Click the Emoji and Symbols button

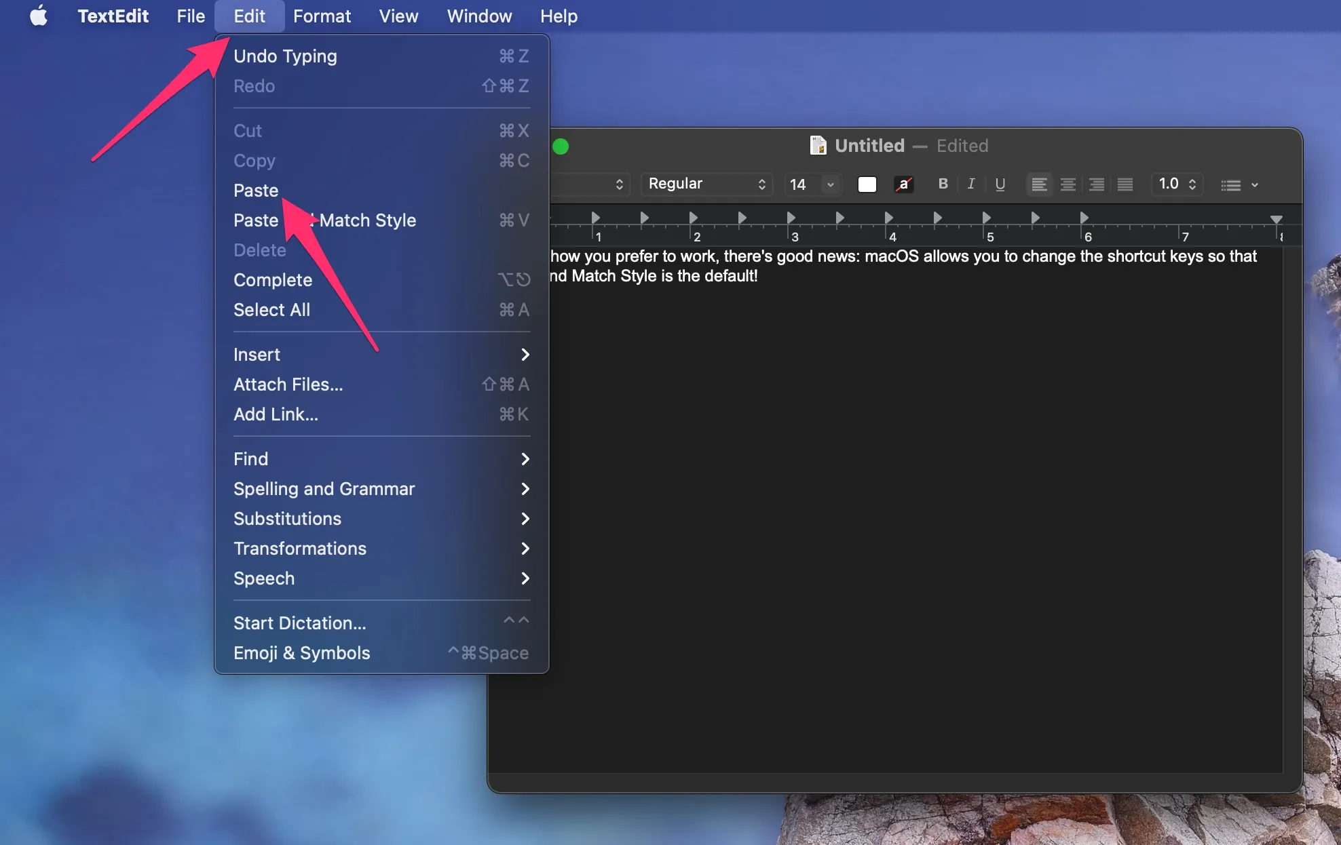[301, 652]
